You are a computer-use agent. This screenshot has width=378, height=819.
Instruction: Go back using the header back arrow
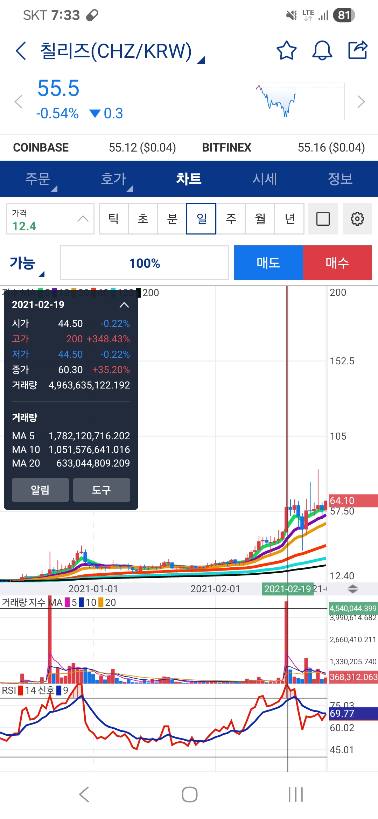click(x=21, y=51)
